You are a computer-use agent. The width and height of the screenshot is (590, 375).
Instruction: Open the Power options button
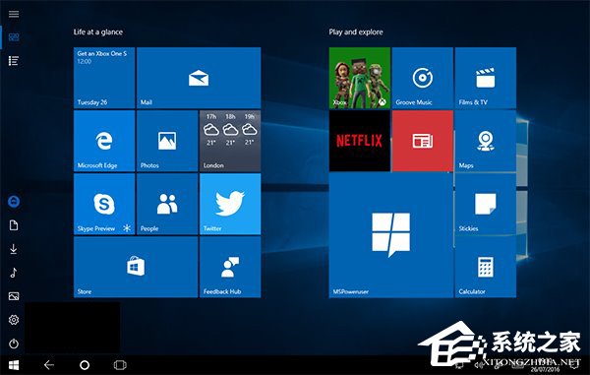(x=14, y=344)
